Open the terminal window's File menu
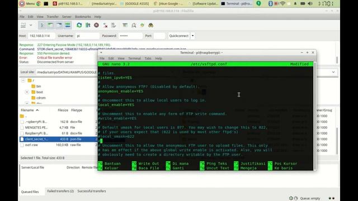 tap(102, 58)
